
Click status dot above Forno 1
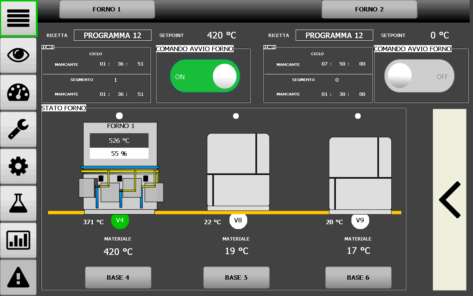(x=119, y=116)
